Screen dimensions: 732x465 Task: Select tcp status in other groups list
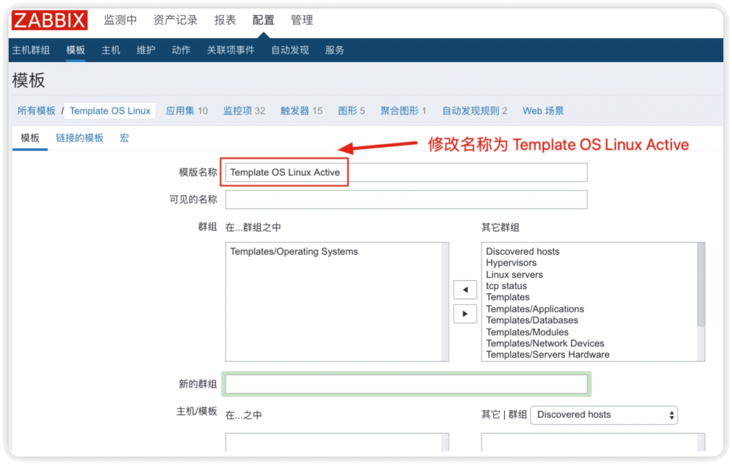click(506, 286)
